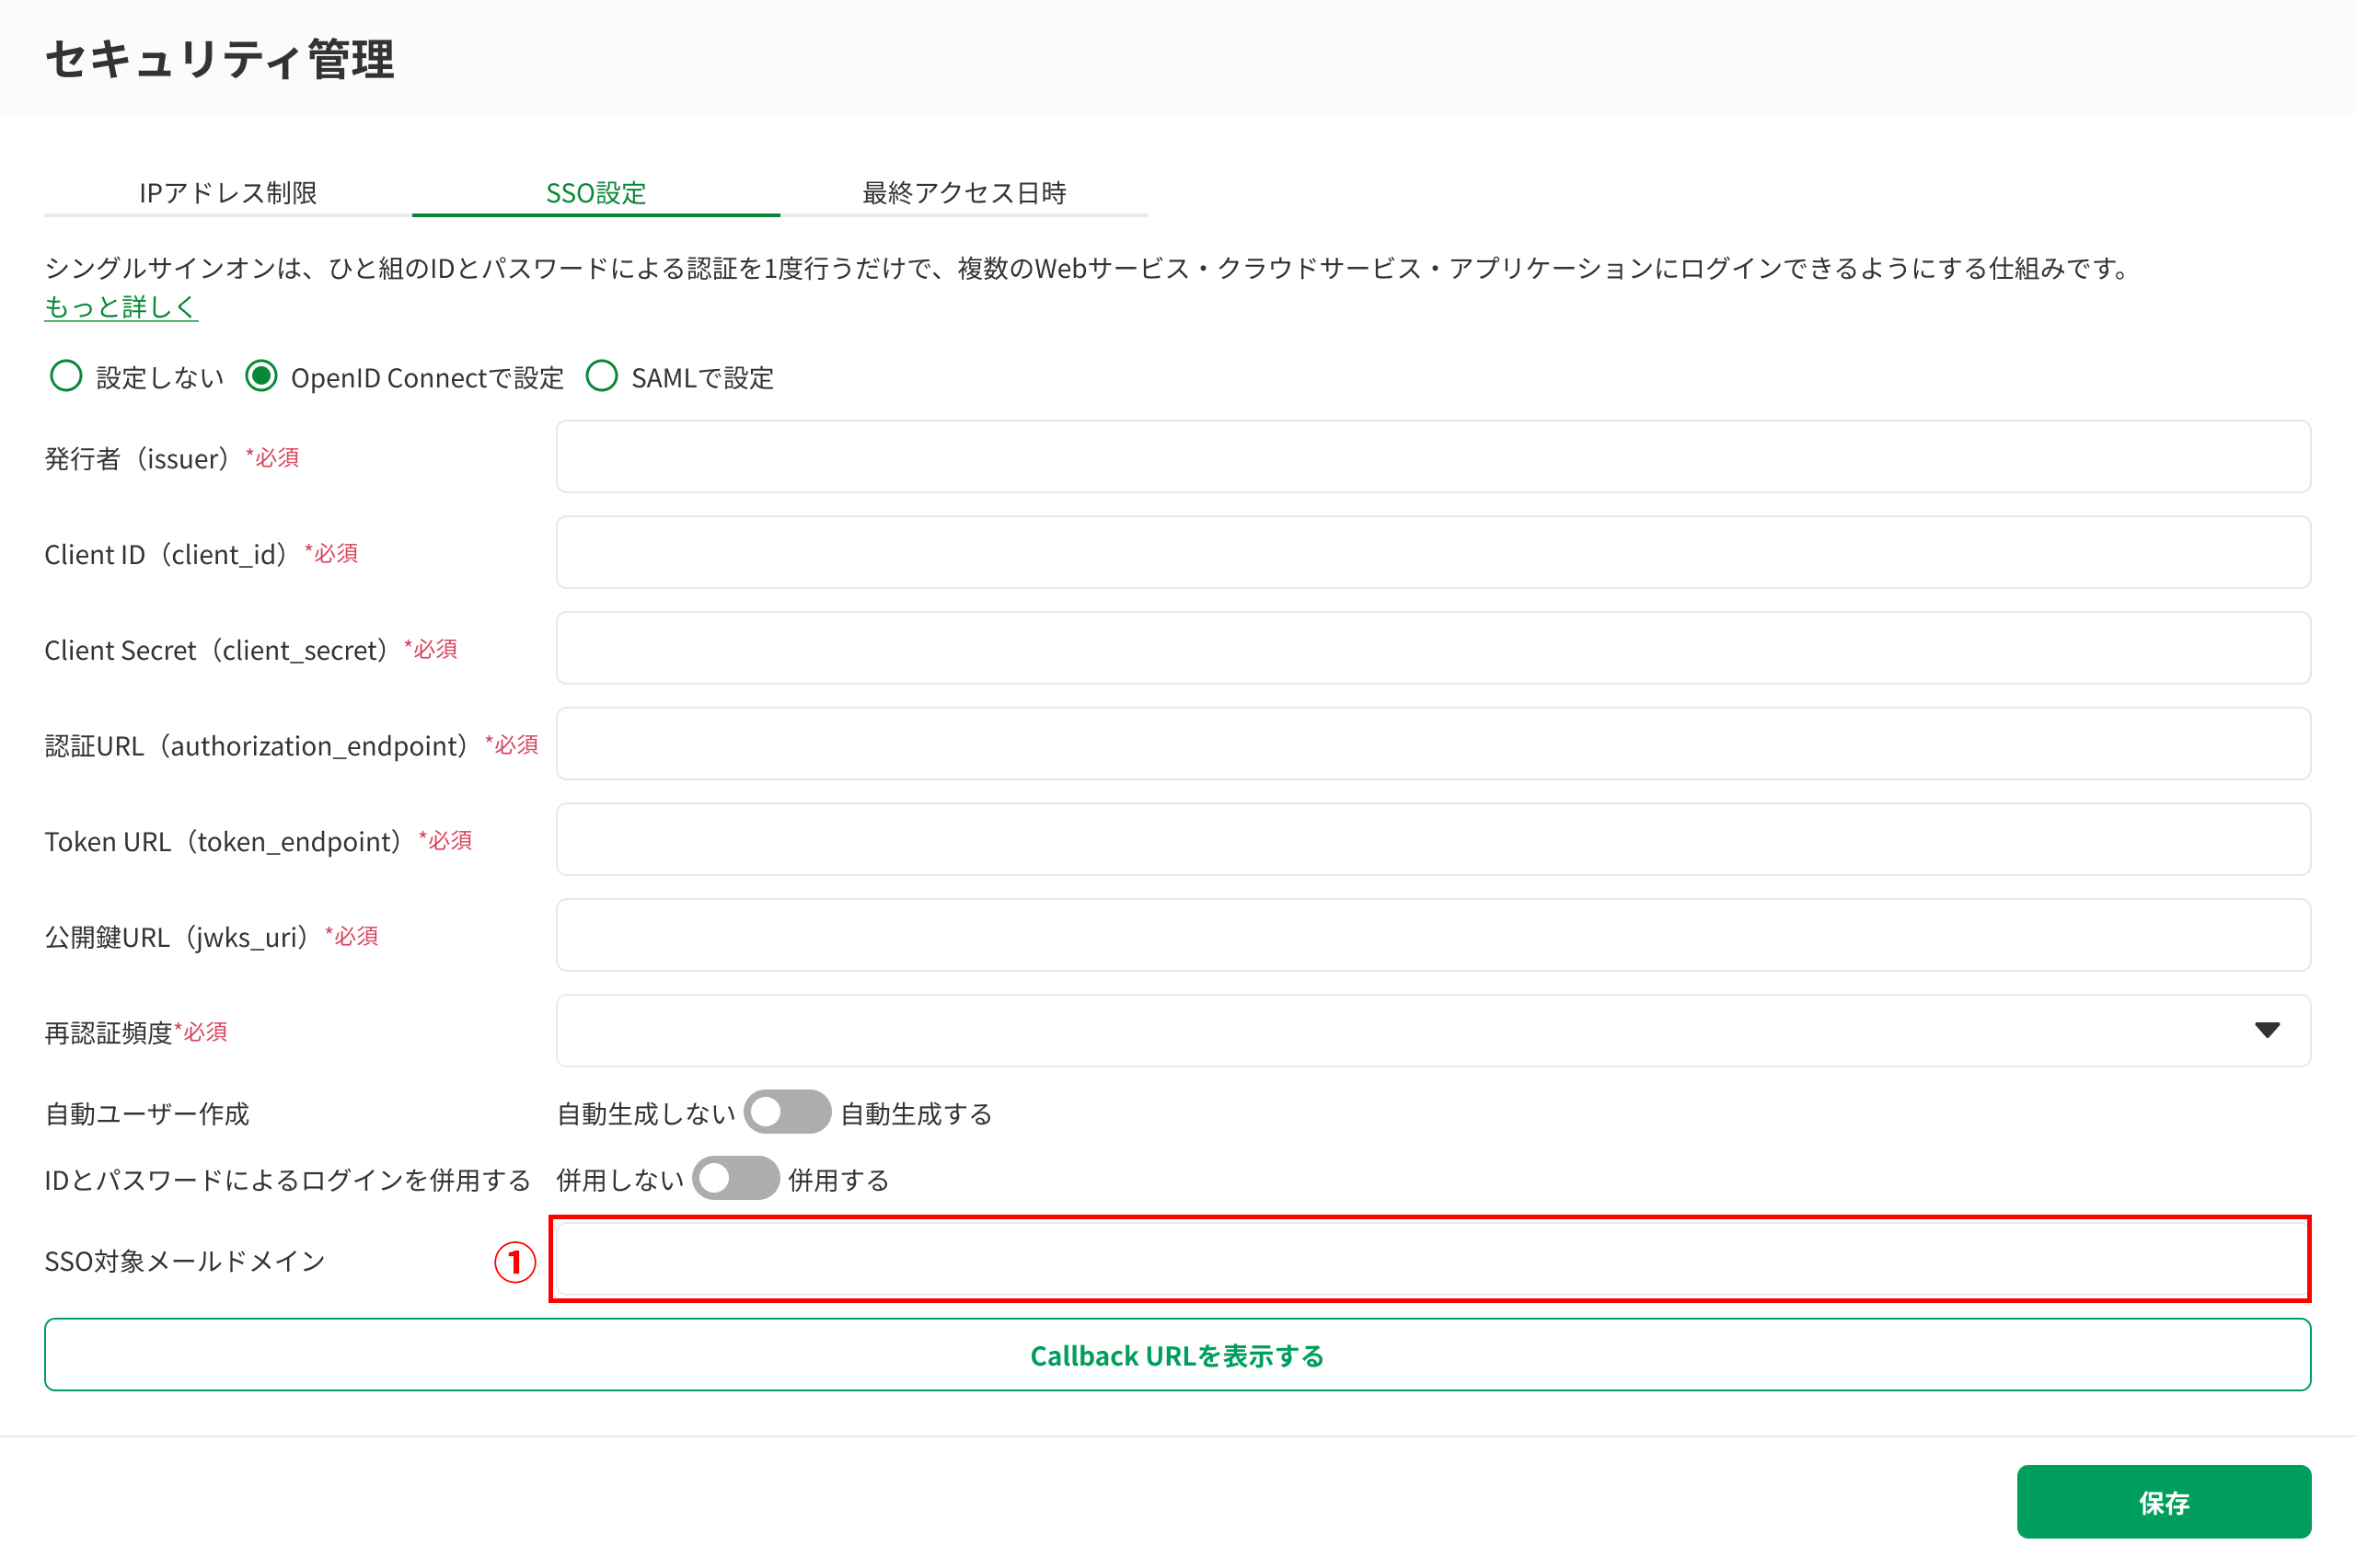Toggle the 自動ユーザー作成 switch
Viewport: 2356px width, 1568px height.
click(x=787, y=1112)
